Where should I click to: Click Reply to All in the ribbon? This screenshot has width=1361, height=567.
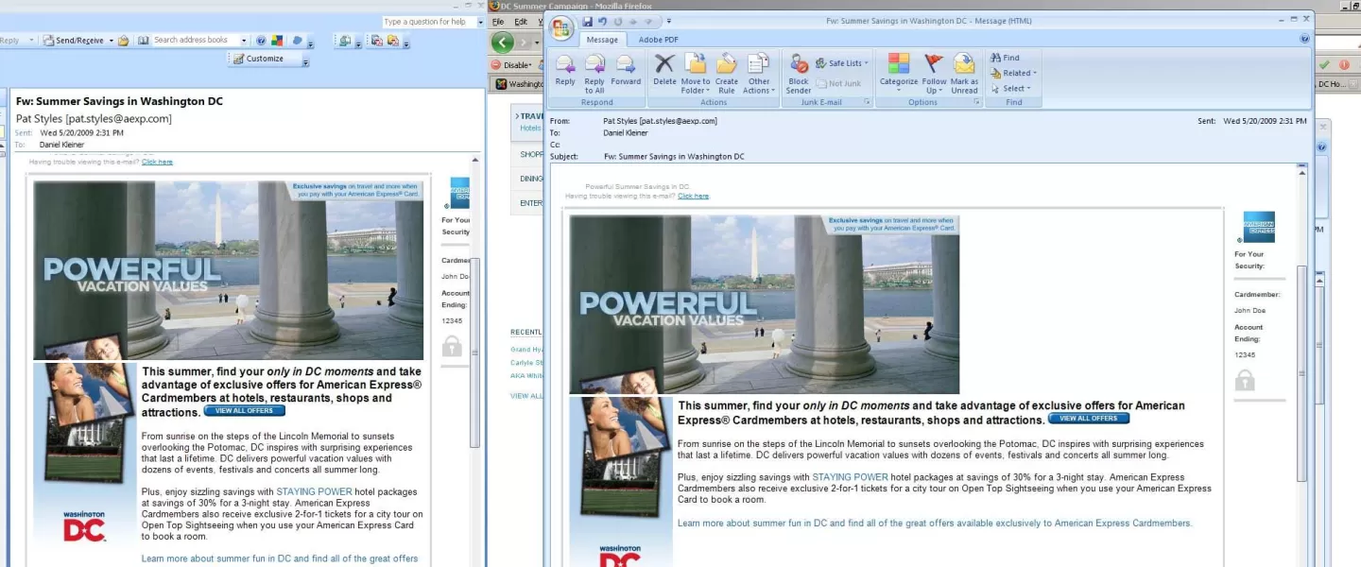point(594,70)
